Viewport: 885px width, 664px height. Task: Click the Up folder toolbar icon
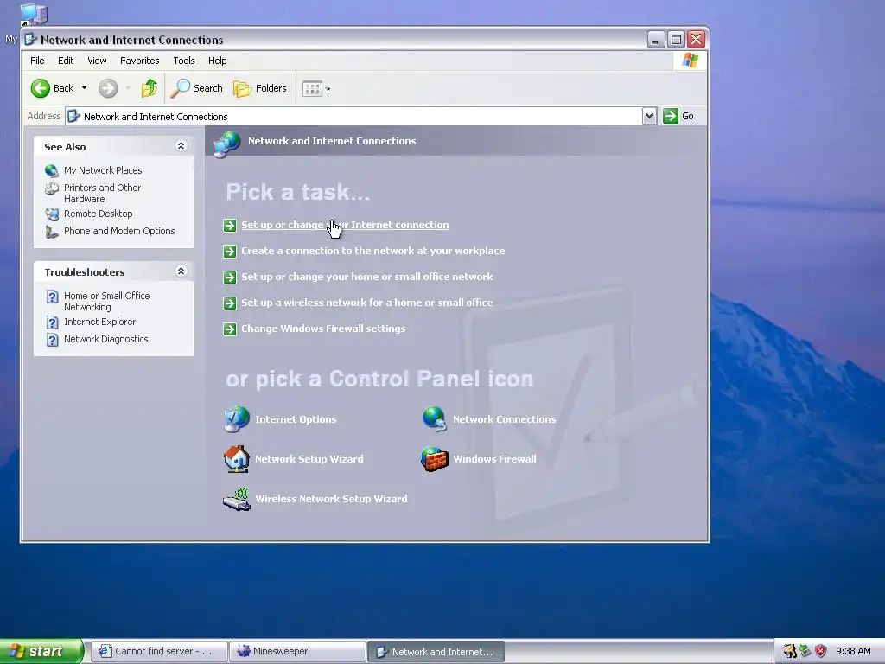[x=150, y=88]
